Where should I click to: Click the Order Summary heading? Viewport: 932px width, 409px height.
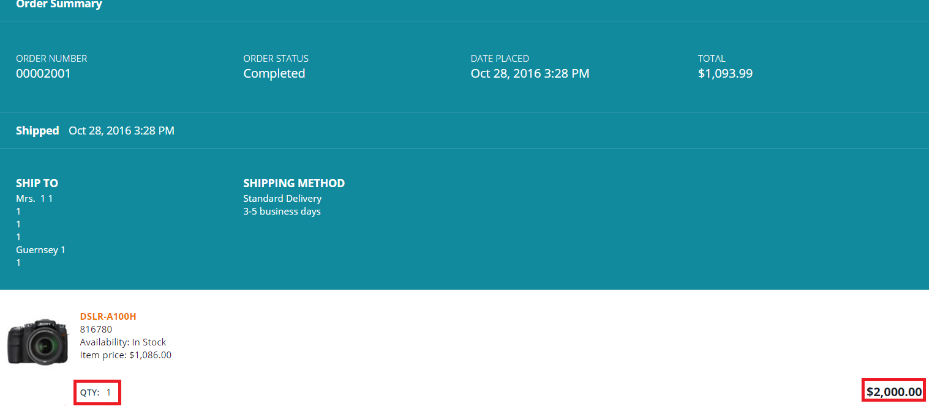tap(59, 4)
